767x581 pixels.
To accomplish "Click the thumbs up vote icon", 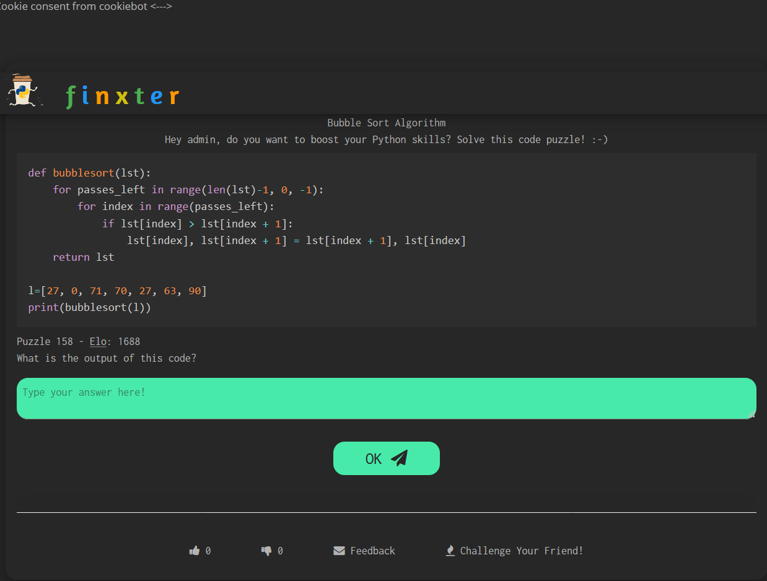I will click(194, 550).
